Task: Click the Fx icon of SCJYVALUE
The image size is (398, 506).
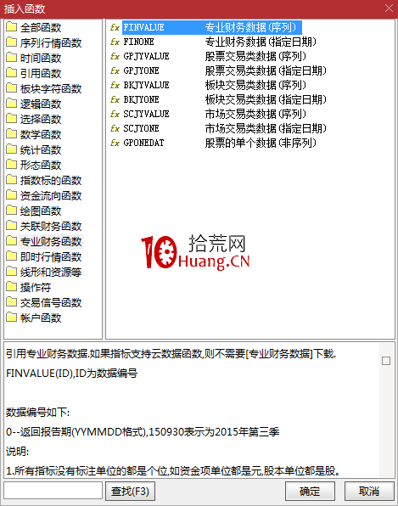Action: tap(115, 115)
